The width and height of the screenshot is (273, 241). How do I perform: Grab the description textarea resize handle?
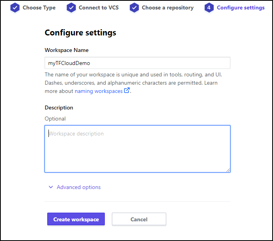click(x=228, y=170)
